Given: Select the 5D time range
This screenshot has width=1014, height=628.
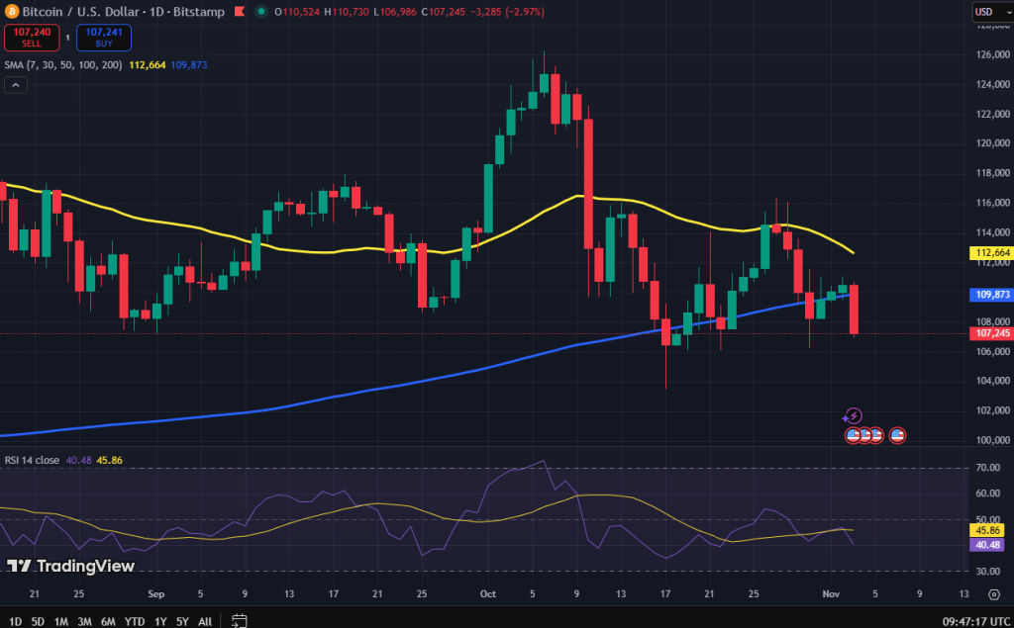Looking at the screenshot, I should (x=38, y=621).
